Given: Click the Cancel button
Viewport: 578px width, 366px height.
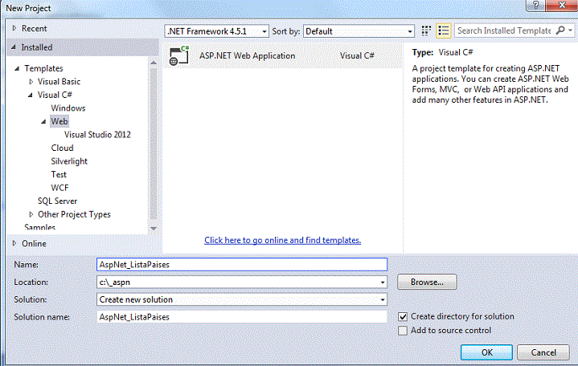Looking at the screenshot, I should coord(543,352).
